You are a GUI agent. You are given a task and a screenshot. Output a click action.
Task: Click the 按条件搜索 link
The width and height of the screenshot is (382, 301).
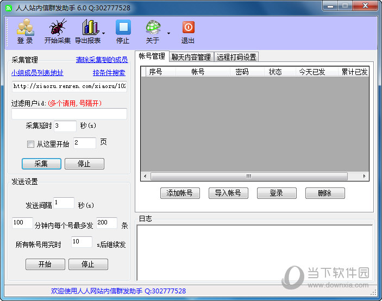pos(109,73)
